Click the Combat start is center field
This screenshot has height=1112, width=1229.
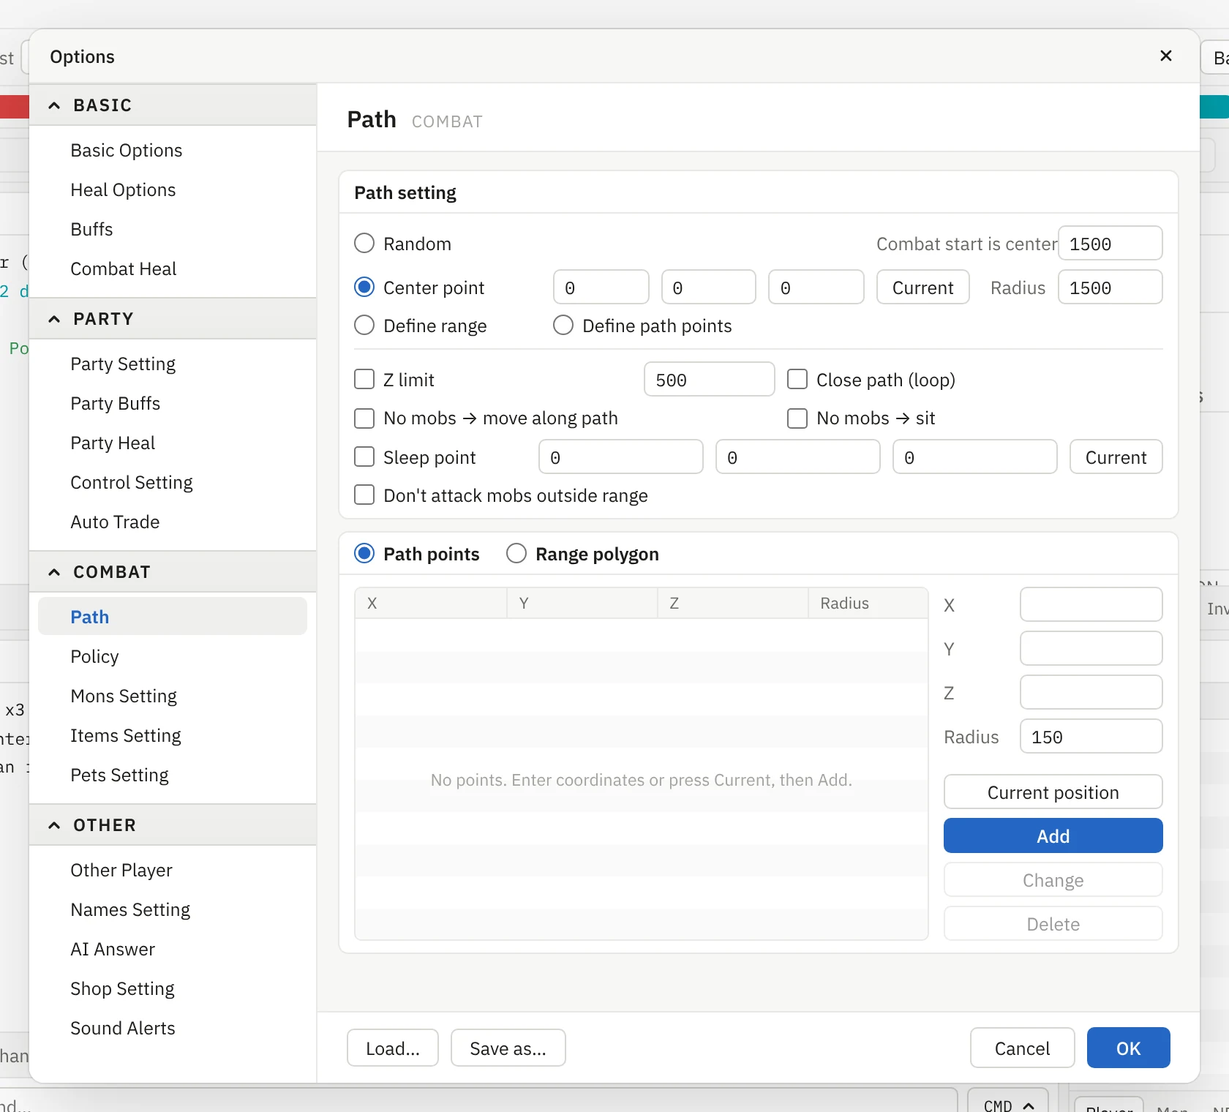pyautogui.click(x=1110, y=244)
